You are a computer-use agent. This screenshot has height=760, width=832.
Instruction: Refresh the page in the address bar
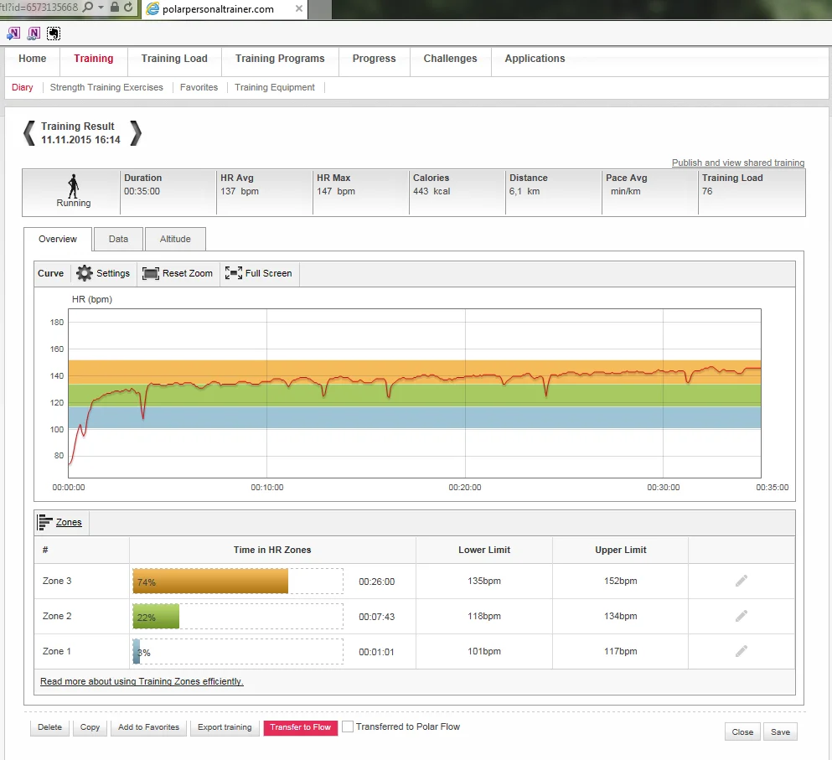click(128, 8)
